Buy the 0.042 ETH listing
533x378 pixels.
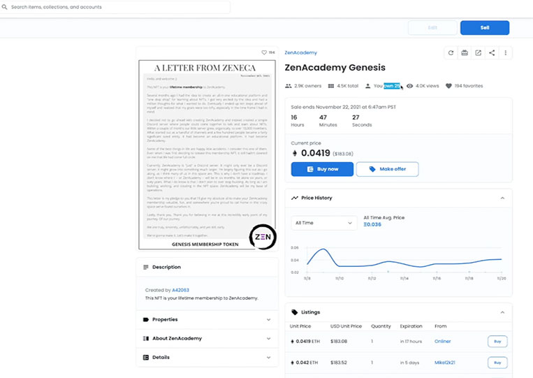(497, 363)
